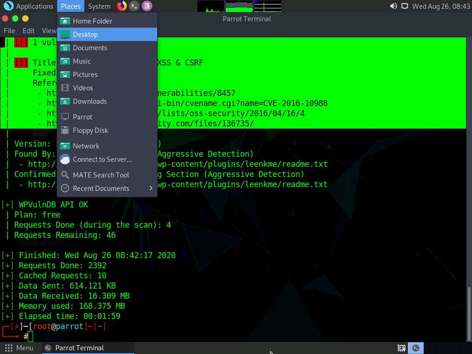The width and height of the screenshot is (472, 354).
Task: Open the text editor launcher in top panel
Action: coord(147,6)
